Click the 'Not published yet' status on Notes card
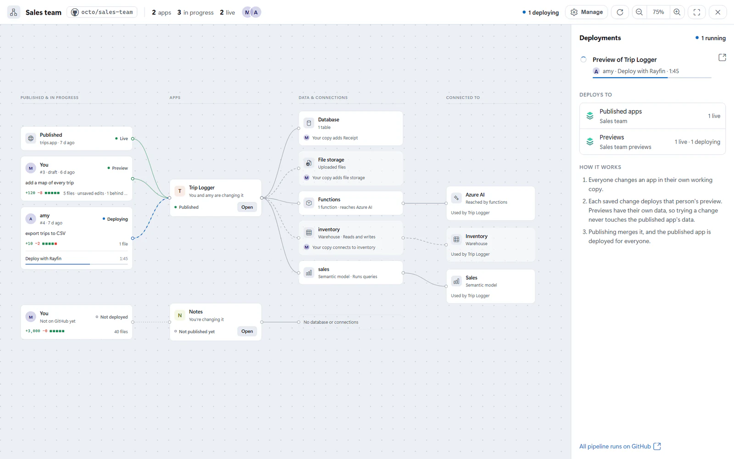 [x=195, y=331]
